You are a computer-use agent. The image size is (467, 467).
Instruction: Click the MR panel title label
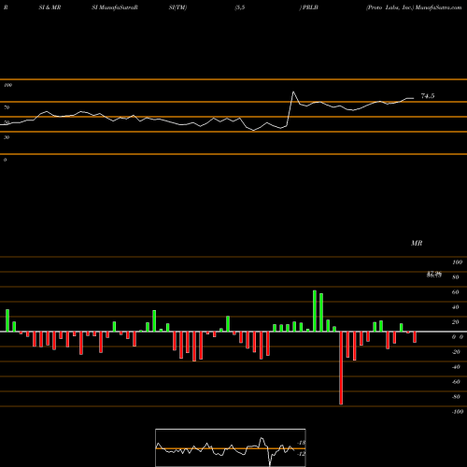pyautogui.click(x=417, y=243)
